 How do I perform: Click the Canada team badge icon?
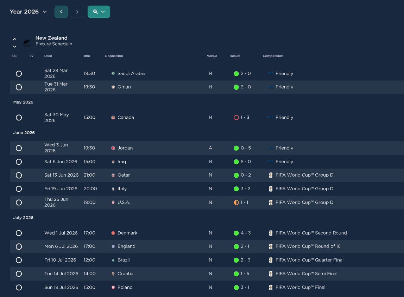(x=113, y=117)
